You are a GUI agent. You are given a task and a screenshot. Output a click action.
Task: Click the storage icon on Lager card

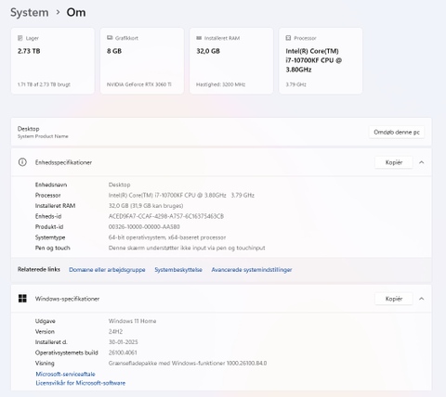coord(20,38)
